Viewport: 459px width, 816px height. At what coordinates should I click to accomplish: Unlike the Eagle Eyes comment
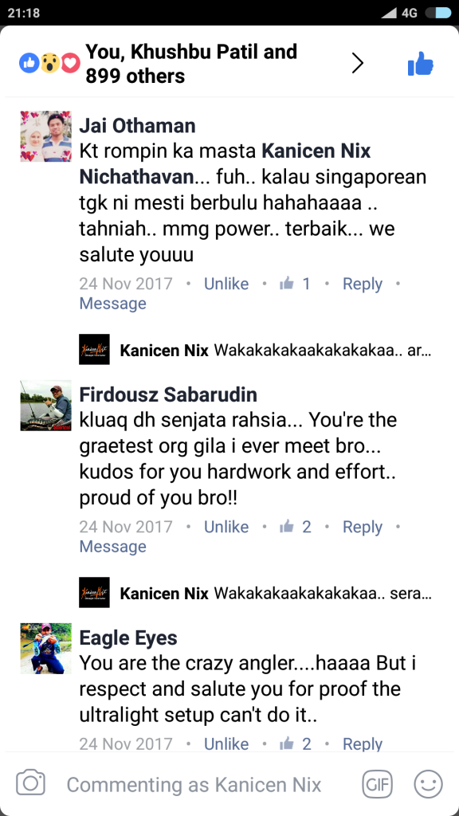(226, 743)
